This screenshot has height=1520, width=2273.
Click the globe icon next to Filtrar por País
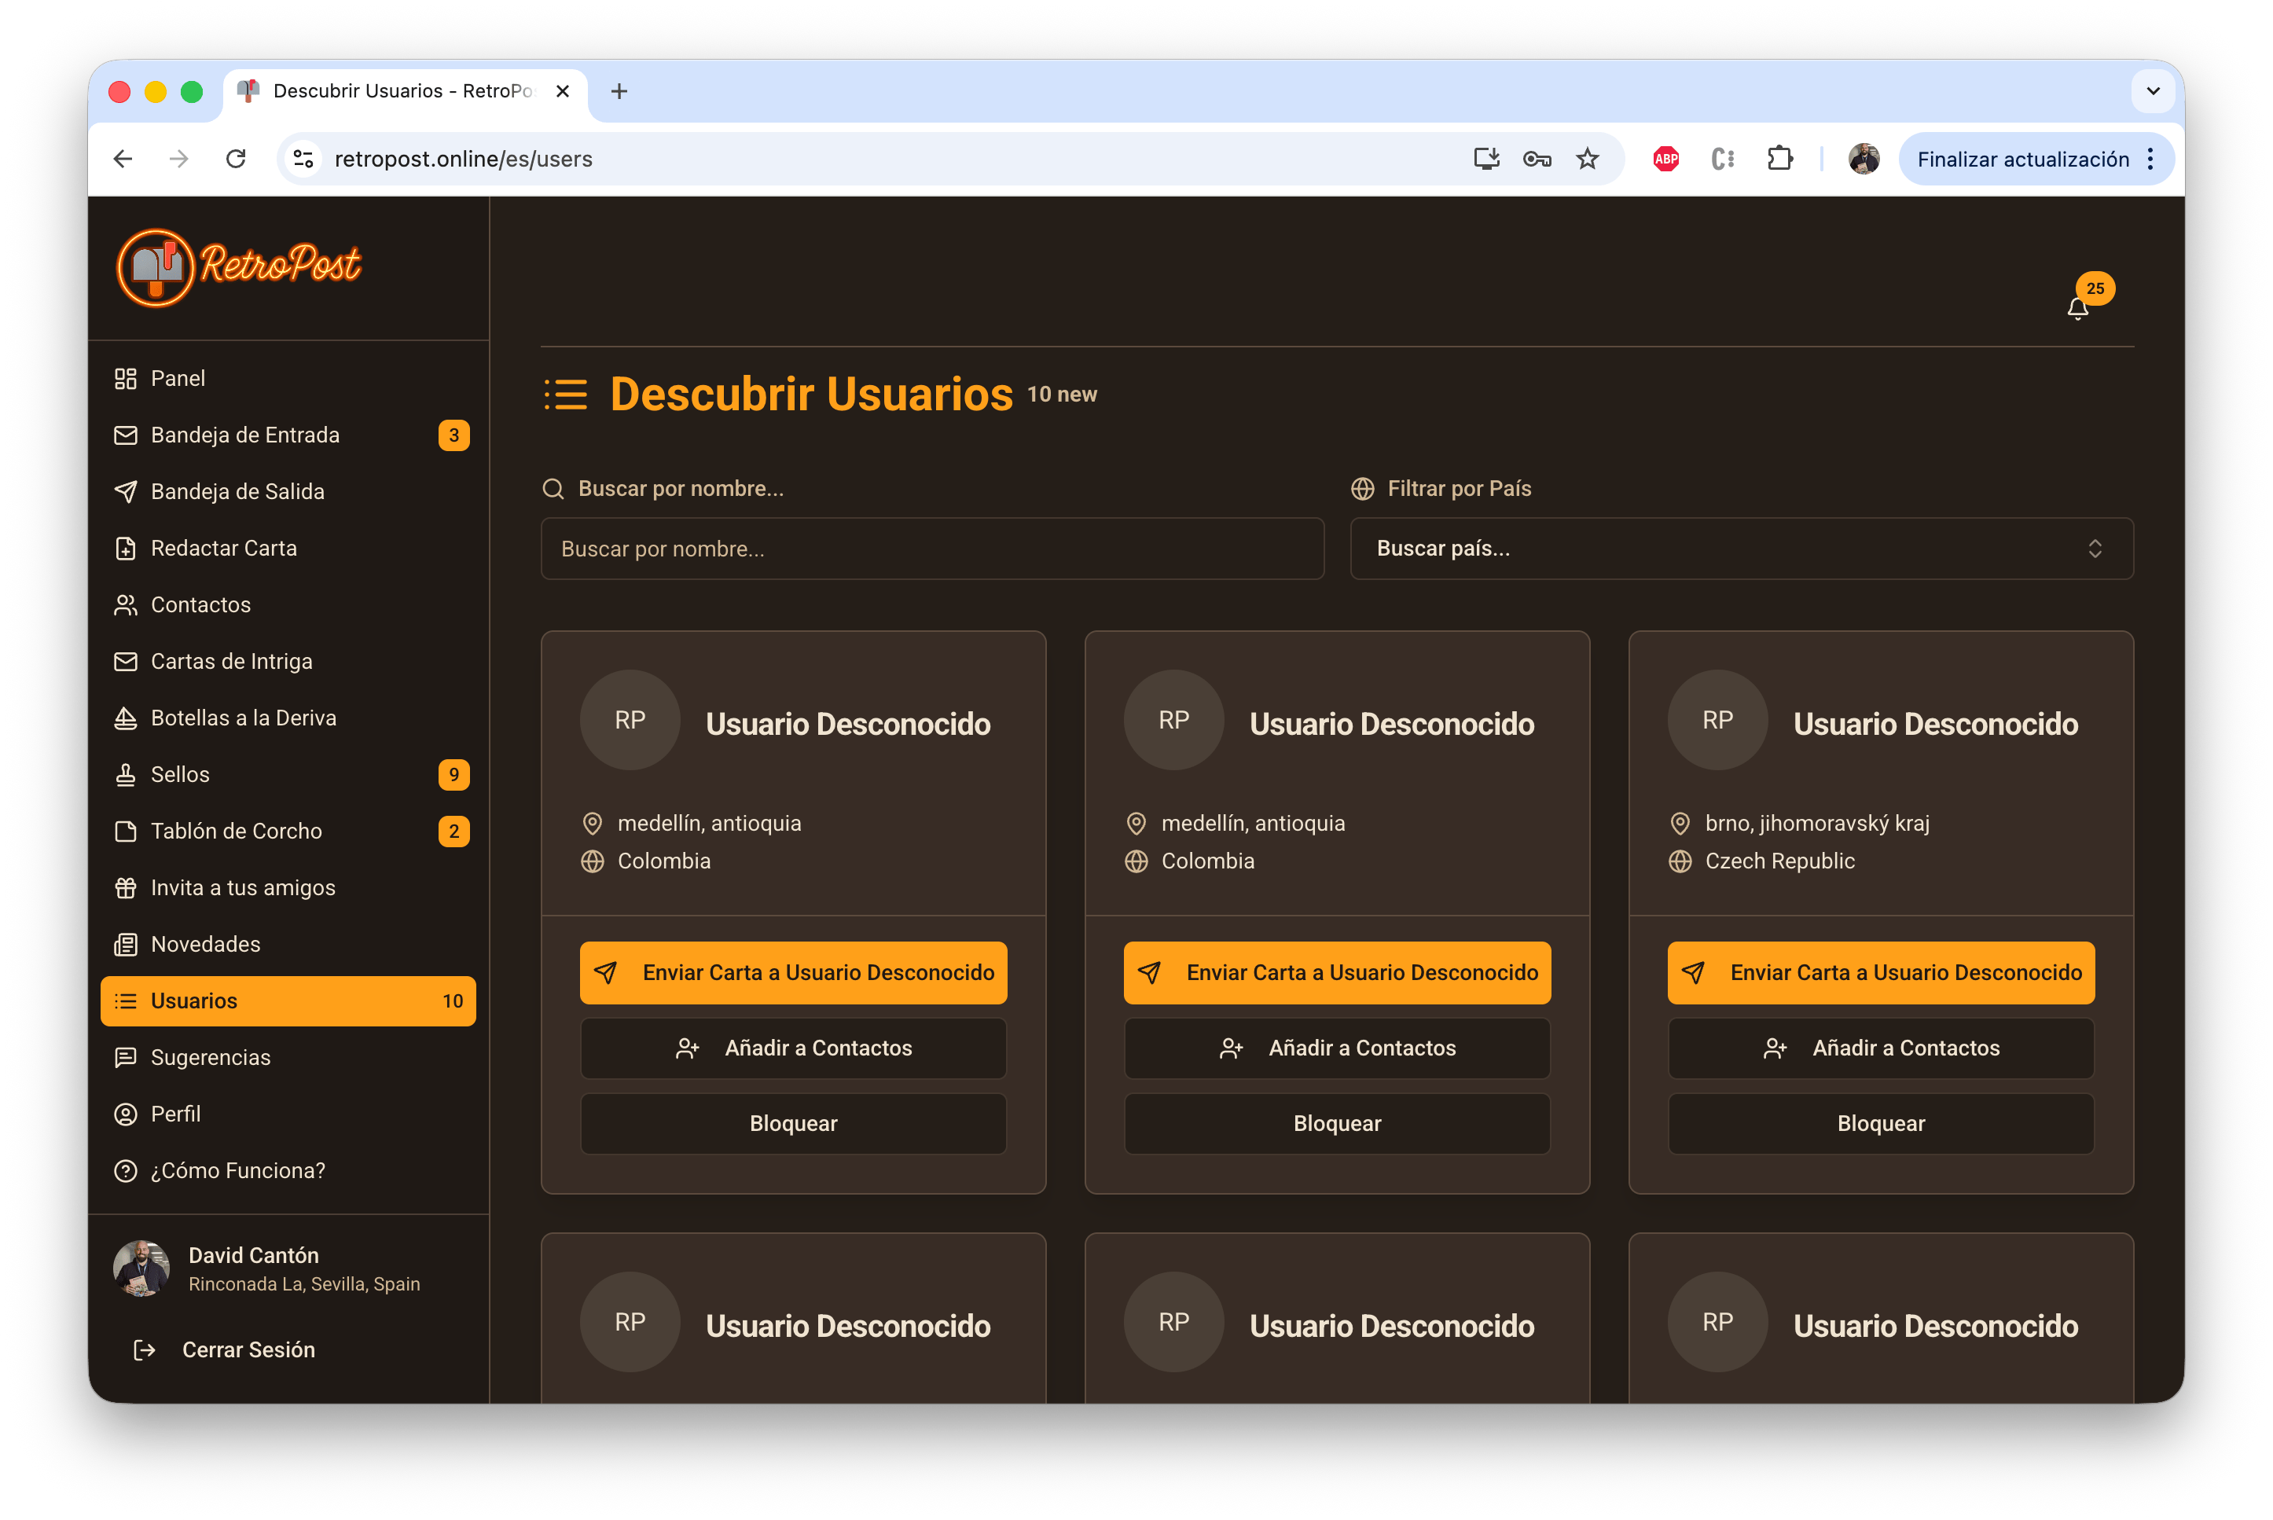[x=1363, y=489]
